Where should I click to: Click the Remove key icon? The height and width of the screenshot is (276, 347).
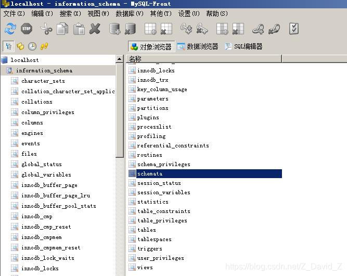(x=202, y=29)
